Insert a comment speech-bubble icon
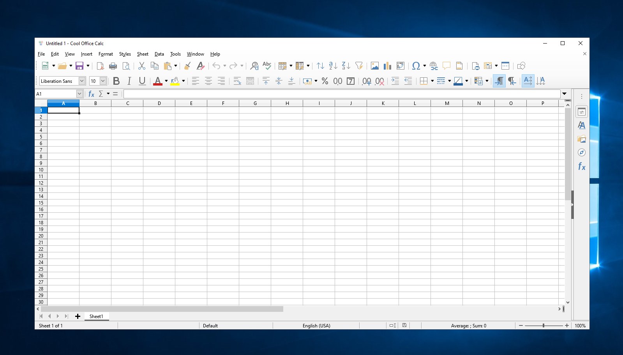 pyautogui.click(x=447, y=66)
